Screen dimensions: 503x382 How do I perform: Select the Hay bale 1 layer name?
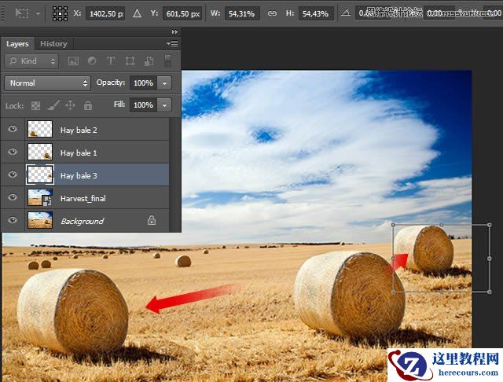(x=79, y=153)
